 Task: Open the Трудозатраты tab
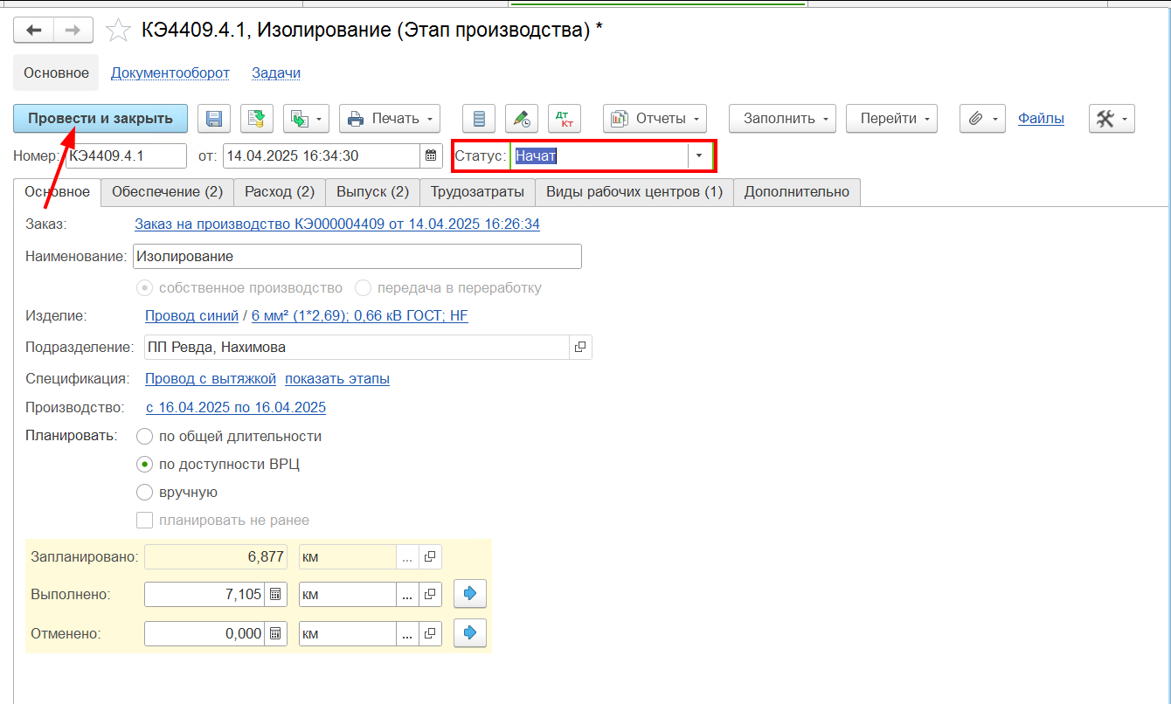coord(478,192)
